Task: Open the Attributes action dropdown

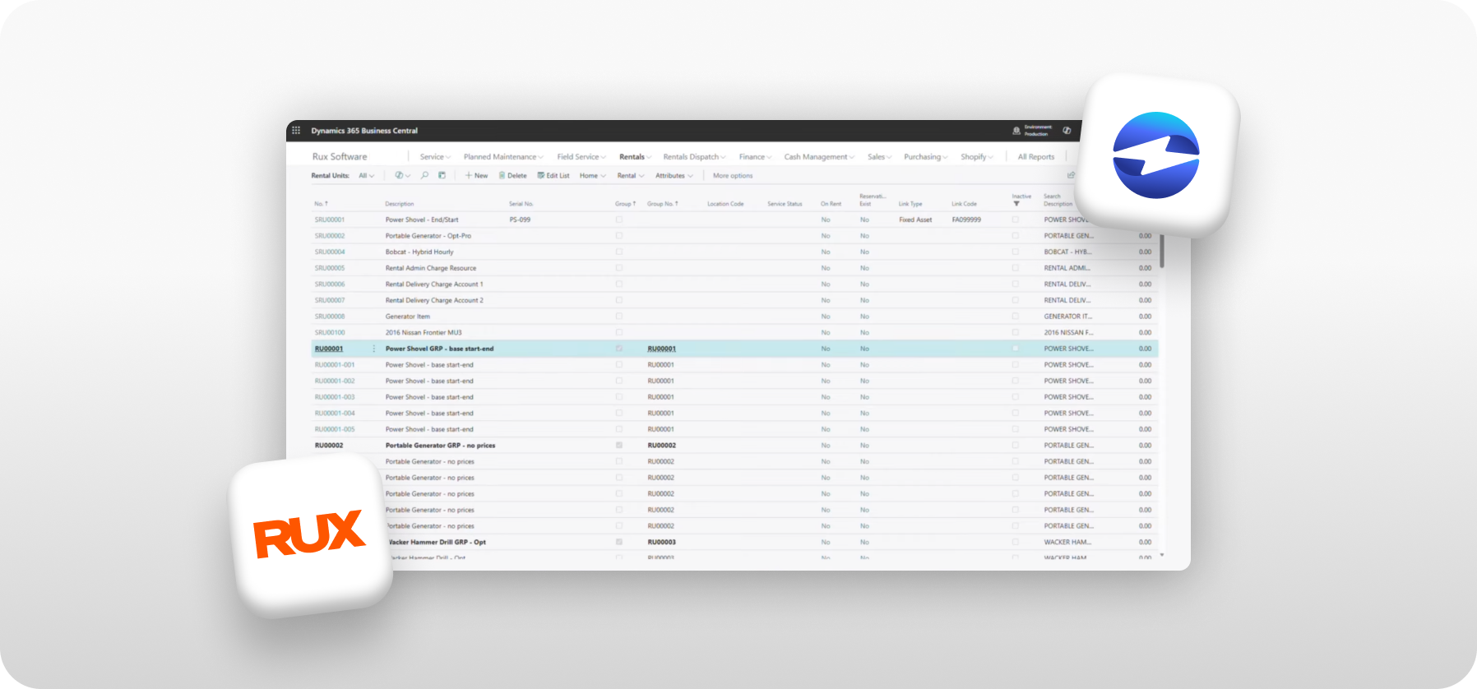Action: point(674,175)
